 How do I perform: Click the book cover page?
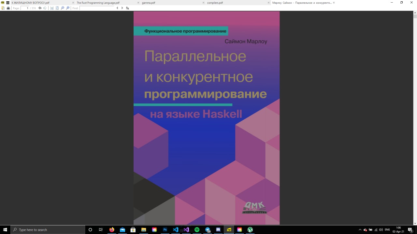coord(207,118)
